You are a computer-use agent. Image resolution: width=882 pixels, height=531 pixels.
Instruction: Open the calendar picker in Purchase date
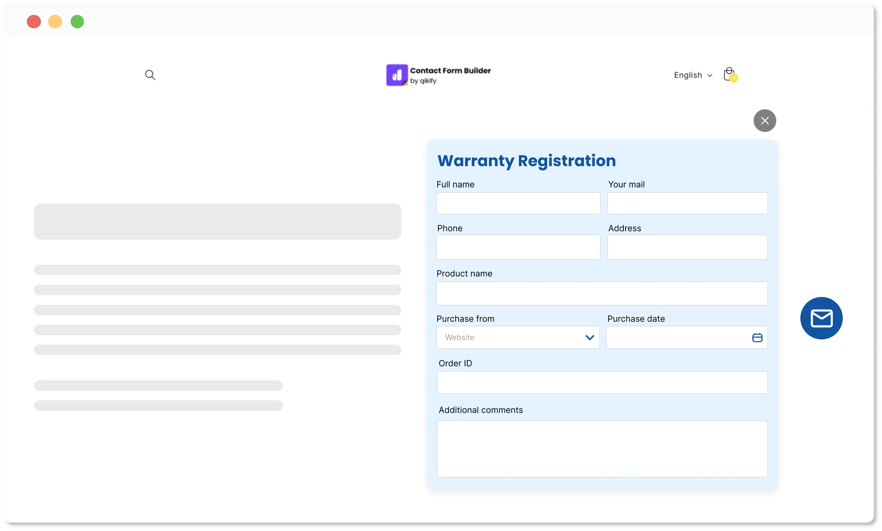coord(757,337)
